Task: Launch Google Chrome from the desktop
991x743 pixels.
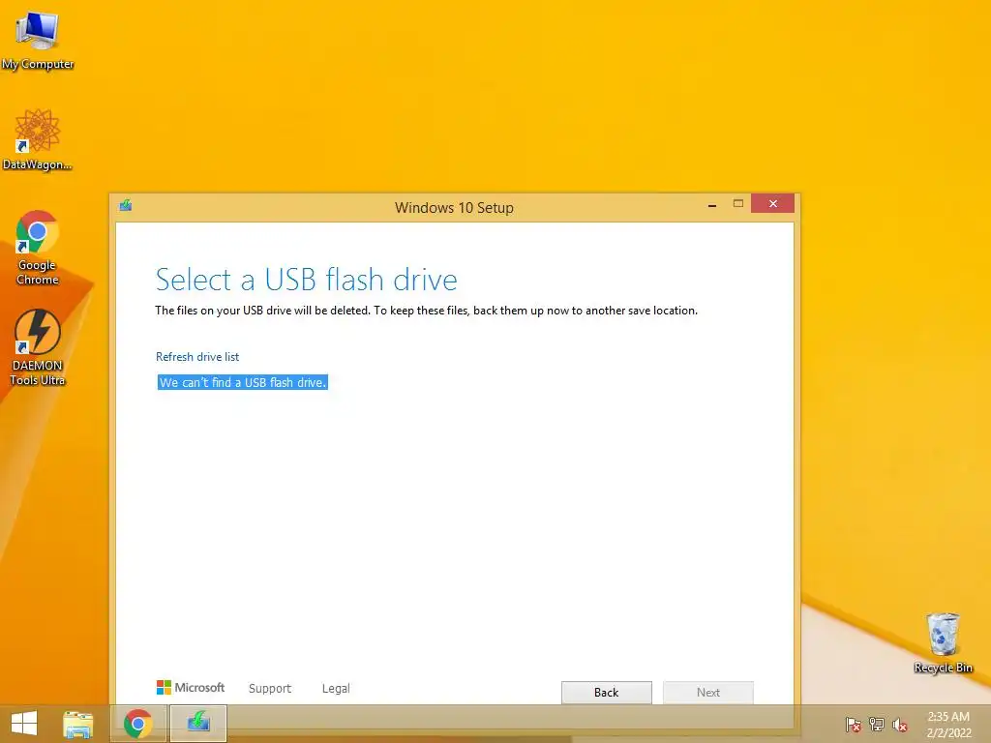Action: pyautogui.click(x=38, y=247)
